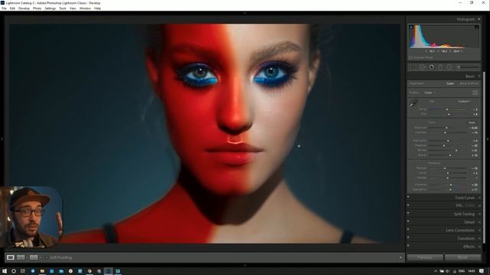Image resolution: width=490 pixels, height=275 pixels.
Task: Collapse the Basic panel
Action: tap(479, 76)
